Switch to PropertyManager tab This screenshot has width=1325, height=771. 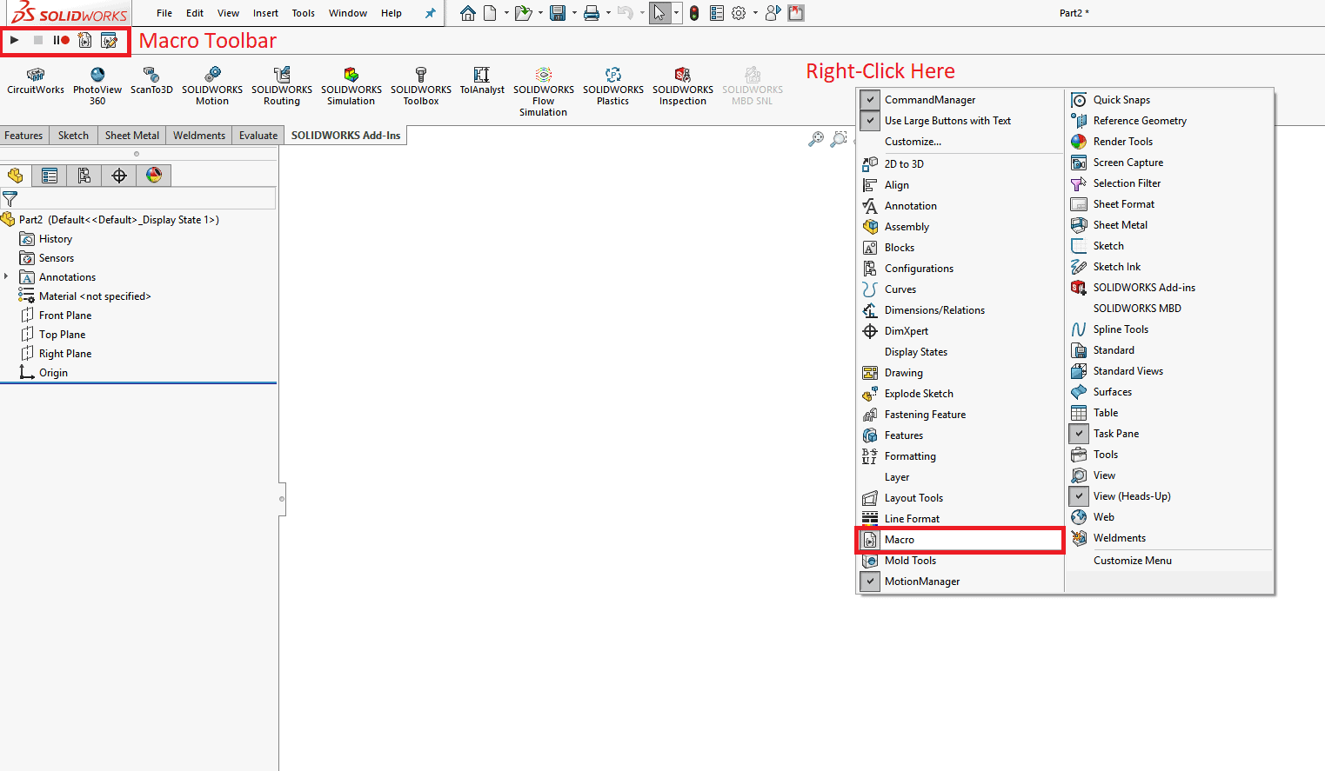tap(50, 176)
